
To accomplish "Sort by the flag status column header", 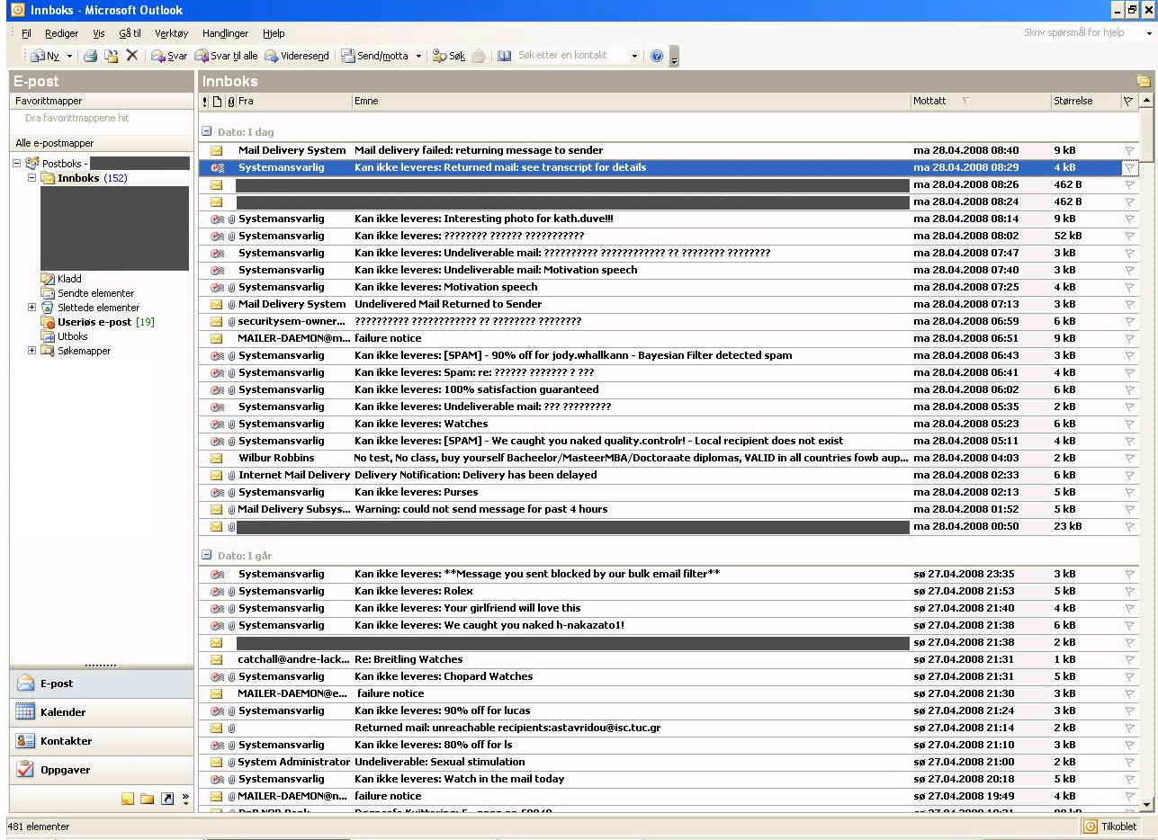I will coord(1128,102).
